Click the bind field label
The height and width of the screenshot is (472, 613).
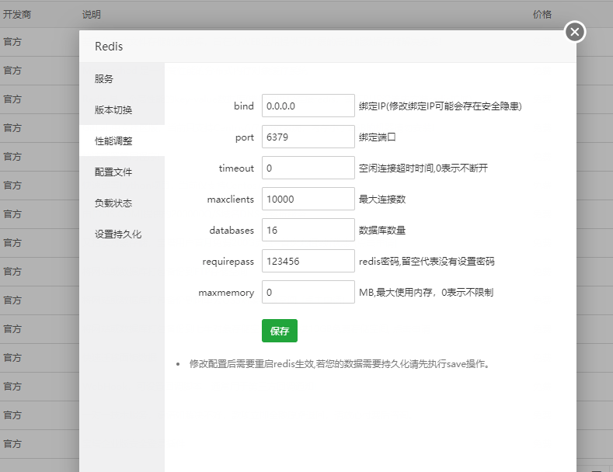coord(244,106)
